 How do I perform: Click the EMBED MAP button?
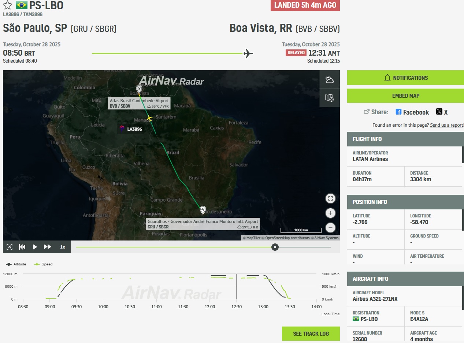coord(405,96)
